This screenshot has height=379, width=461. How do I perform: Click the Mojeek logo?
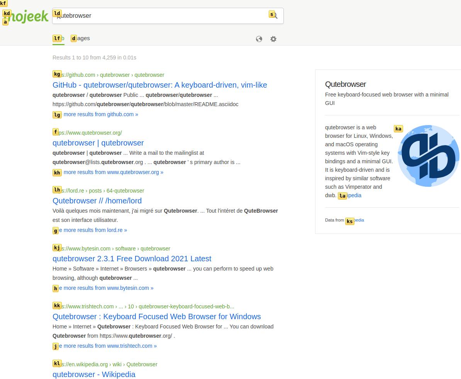click(x=26, y=16)
